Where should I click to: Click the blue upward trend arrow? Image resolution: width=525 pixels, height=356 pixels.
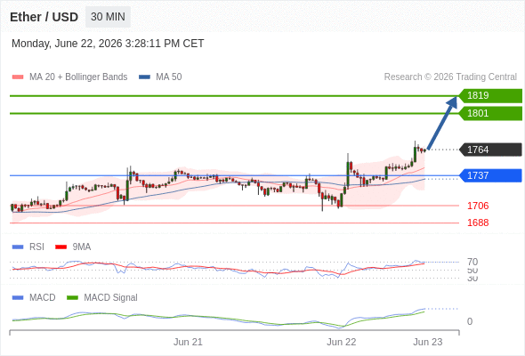[x=442, y=123]
